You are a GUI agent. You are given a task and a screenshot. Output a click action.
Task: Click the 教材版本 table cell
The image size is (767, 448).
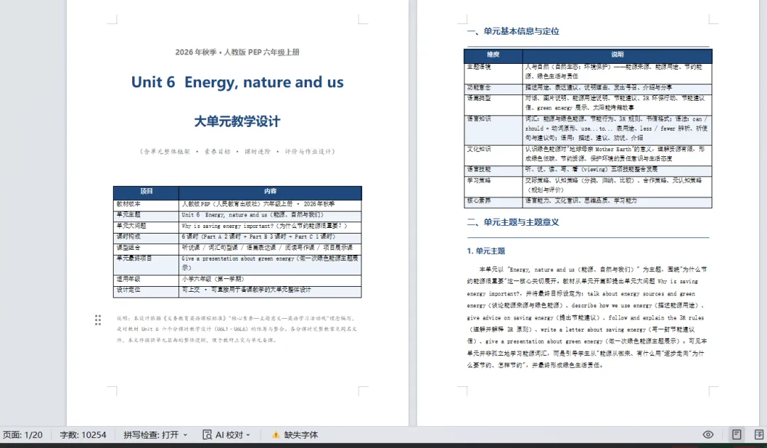coord(146,204)
